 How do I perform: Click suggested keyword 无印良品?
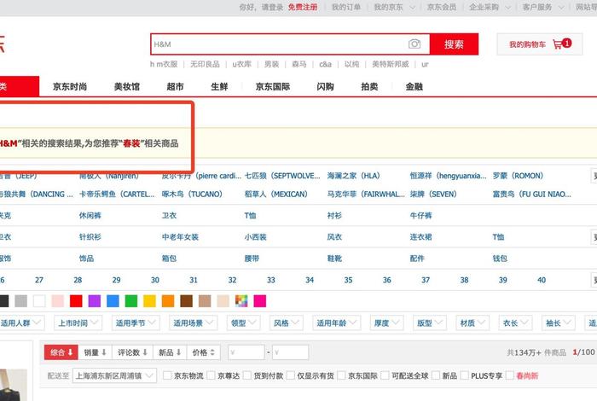(x=205, y=64)
